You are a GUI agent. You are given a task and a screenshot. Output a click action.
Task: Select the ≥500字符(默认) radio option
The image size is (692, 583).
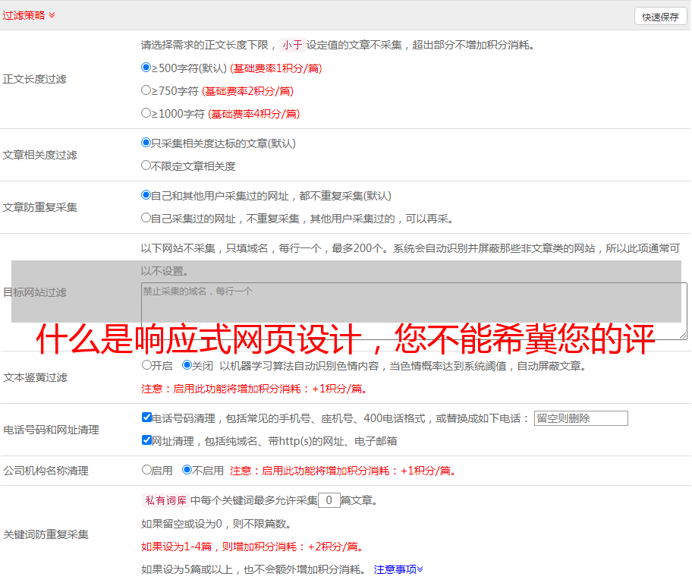(x=146, y=68)
